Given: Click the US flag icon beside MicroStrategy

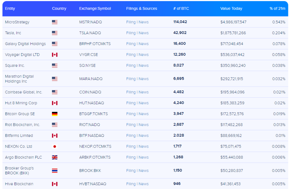Looking at the screenshot, I should pyautogui.click(x=54, y=22).
